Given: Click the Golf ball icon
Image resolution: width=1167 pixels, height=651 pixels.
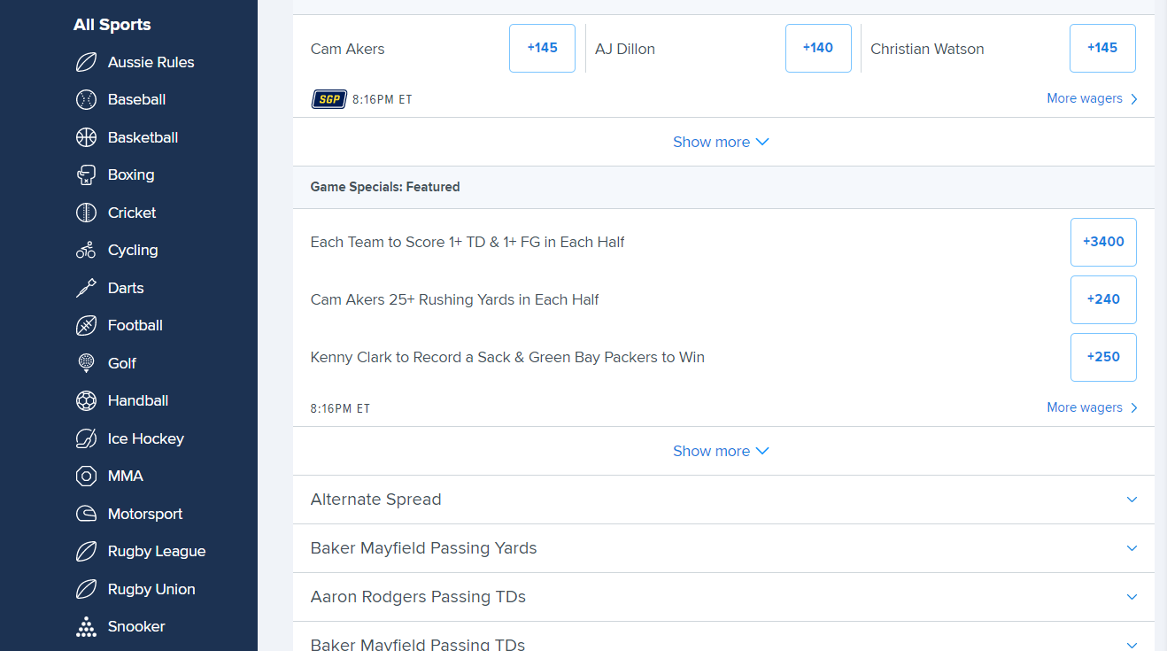Looking at the screenshot, I should pos(86,363).
